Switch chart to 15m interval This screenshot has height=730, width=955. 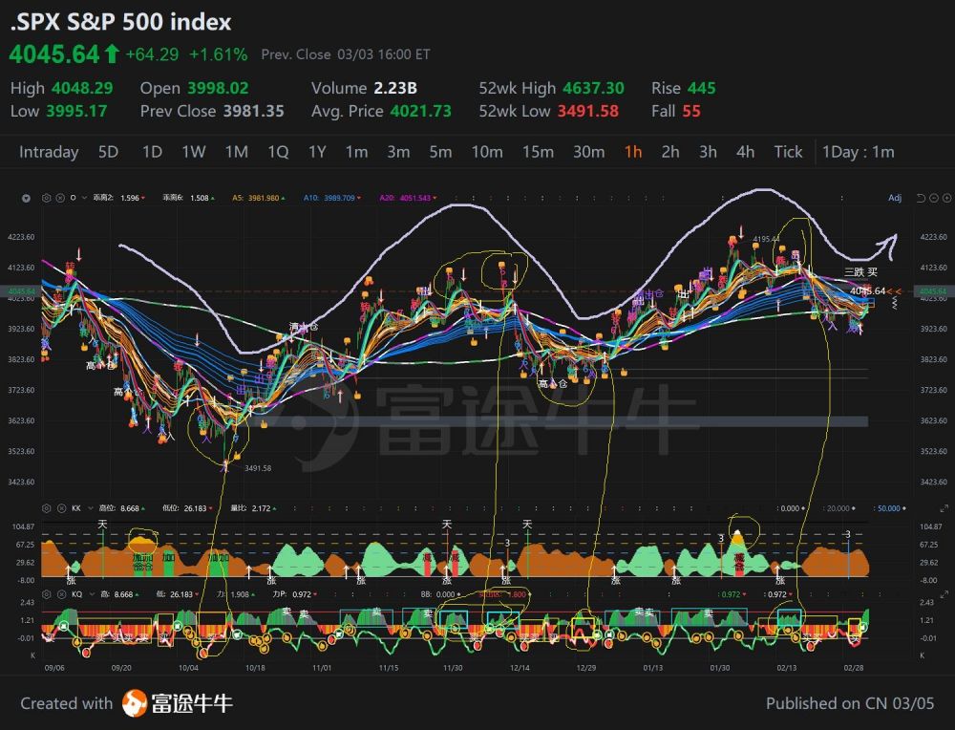538,152
